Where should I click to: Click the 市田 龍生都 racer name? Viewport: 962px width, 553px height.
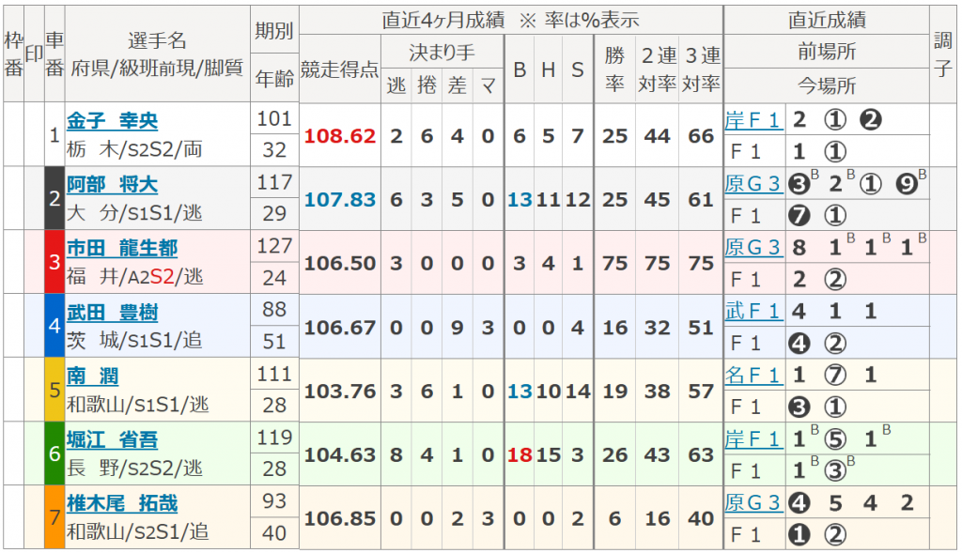click(121, 249)
